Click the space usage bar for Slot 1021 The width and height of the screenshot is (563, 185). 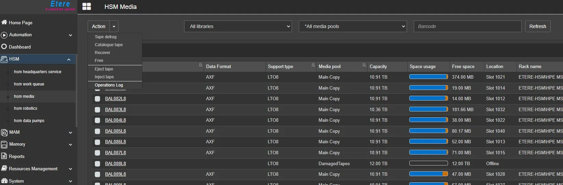point(428,77)
